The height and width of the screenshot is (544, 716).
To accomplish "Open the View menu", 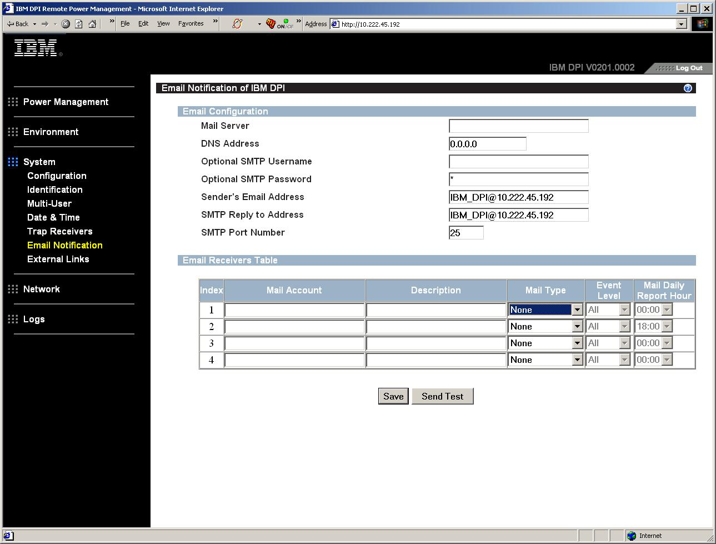I will (x=163, y=24).
